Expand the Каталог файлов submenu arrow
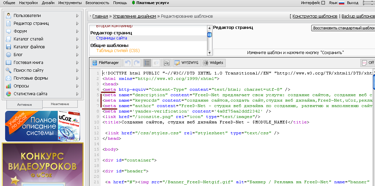The width and height of the screenshot is (375, 186). (77, 47)
